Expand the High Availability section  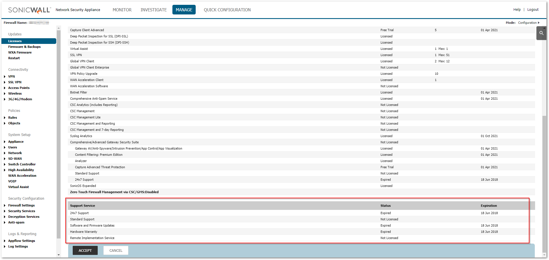[x=5, y=170]
